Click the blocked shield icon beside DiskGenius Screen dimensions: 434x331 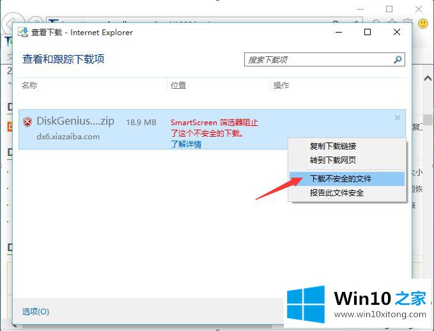pyautogui.click(x=27, y=122)
